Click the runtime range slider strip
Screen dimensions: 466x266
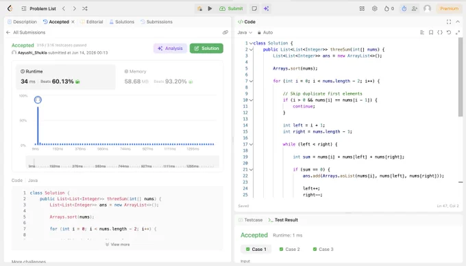tap(123, 162)
